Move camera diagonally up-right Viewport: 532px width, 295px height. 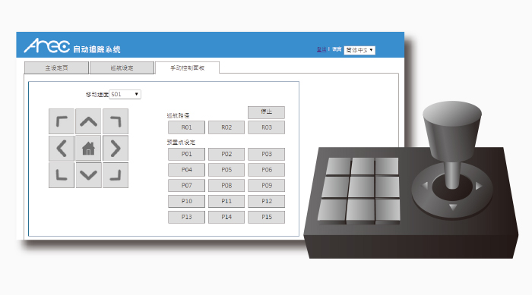(116, 121)
